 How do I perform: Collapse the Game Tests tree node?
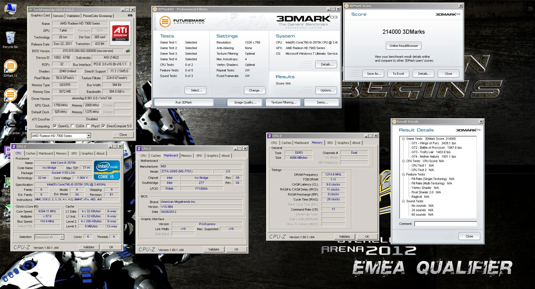[403, 139]
